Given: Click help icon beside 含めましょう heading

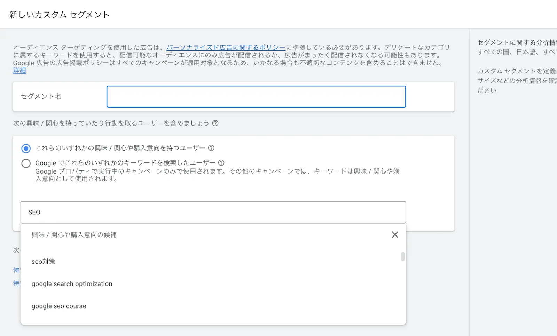Looking at the screenshot, I should point(215,123).
